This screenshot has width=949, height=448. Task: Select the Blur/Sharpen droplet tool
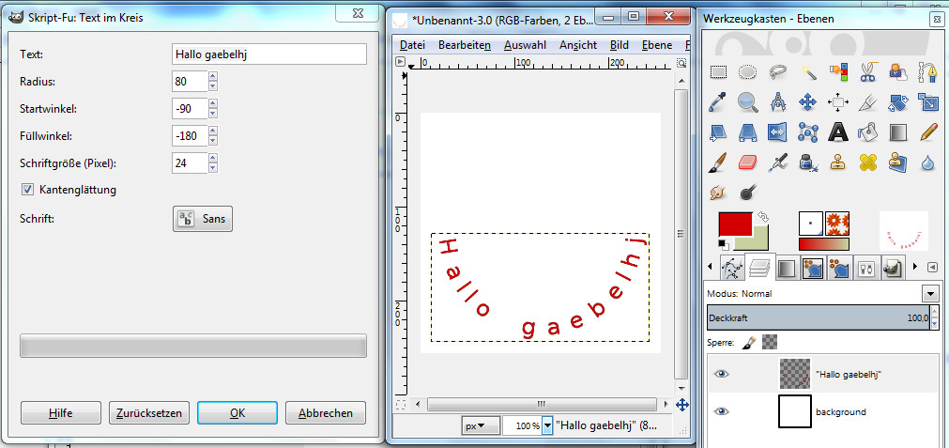click(927, 162)
